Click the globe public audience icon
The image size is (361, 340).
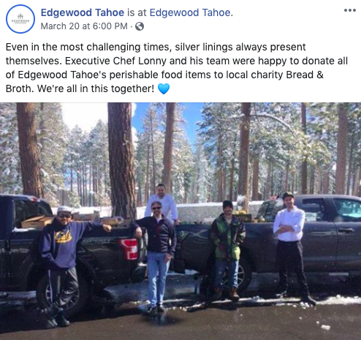pyautogui.click(x=140, y=26)
